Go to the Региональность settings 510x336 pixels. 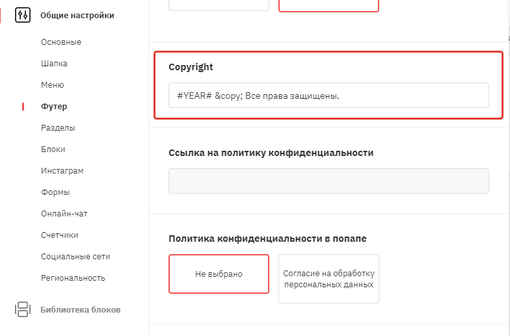(x=73, y=278)
